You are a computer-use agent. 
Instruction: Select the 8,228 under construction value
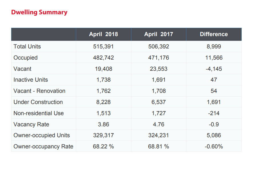click(103, 102)
